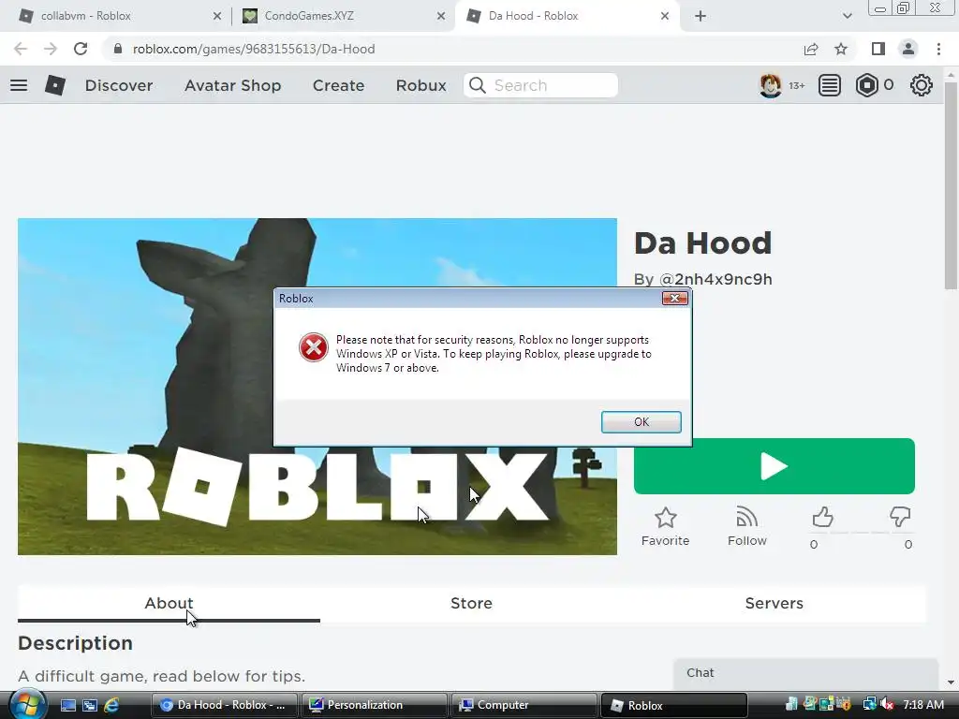This screenshot has height=719, width=959.
Task: Click the Robux balance hexagon icon
Action: point(866,85)
